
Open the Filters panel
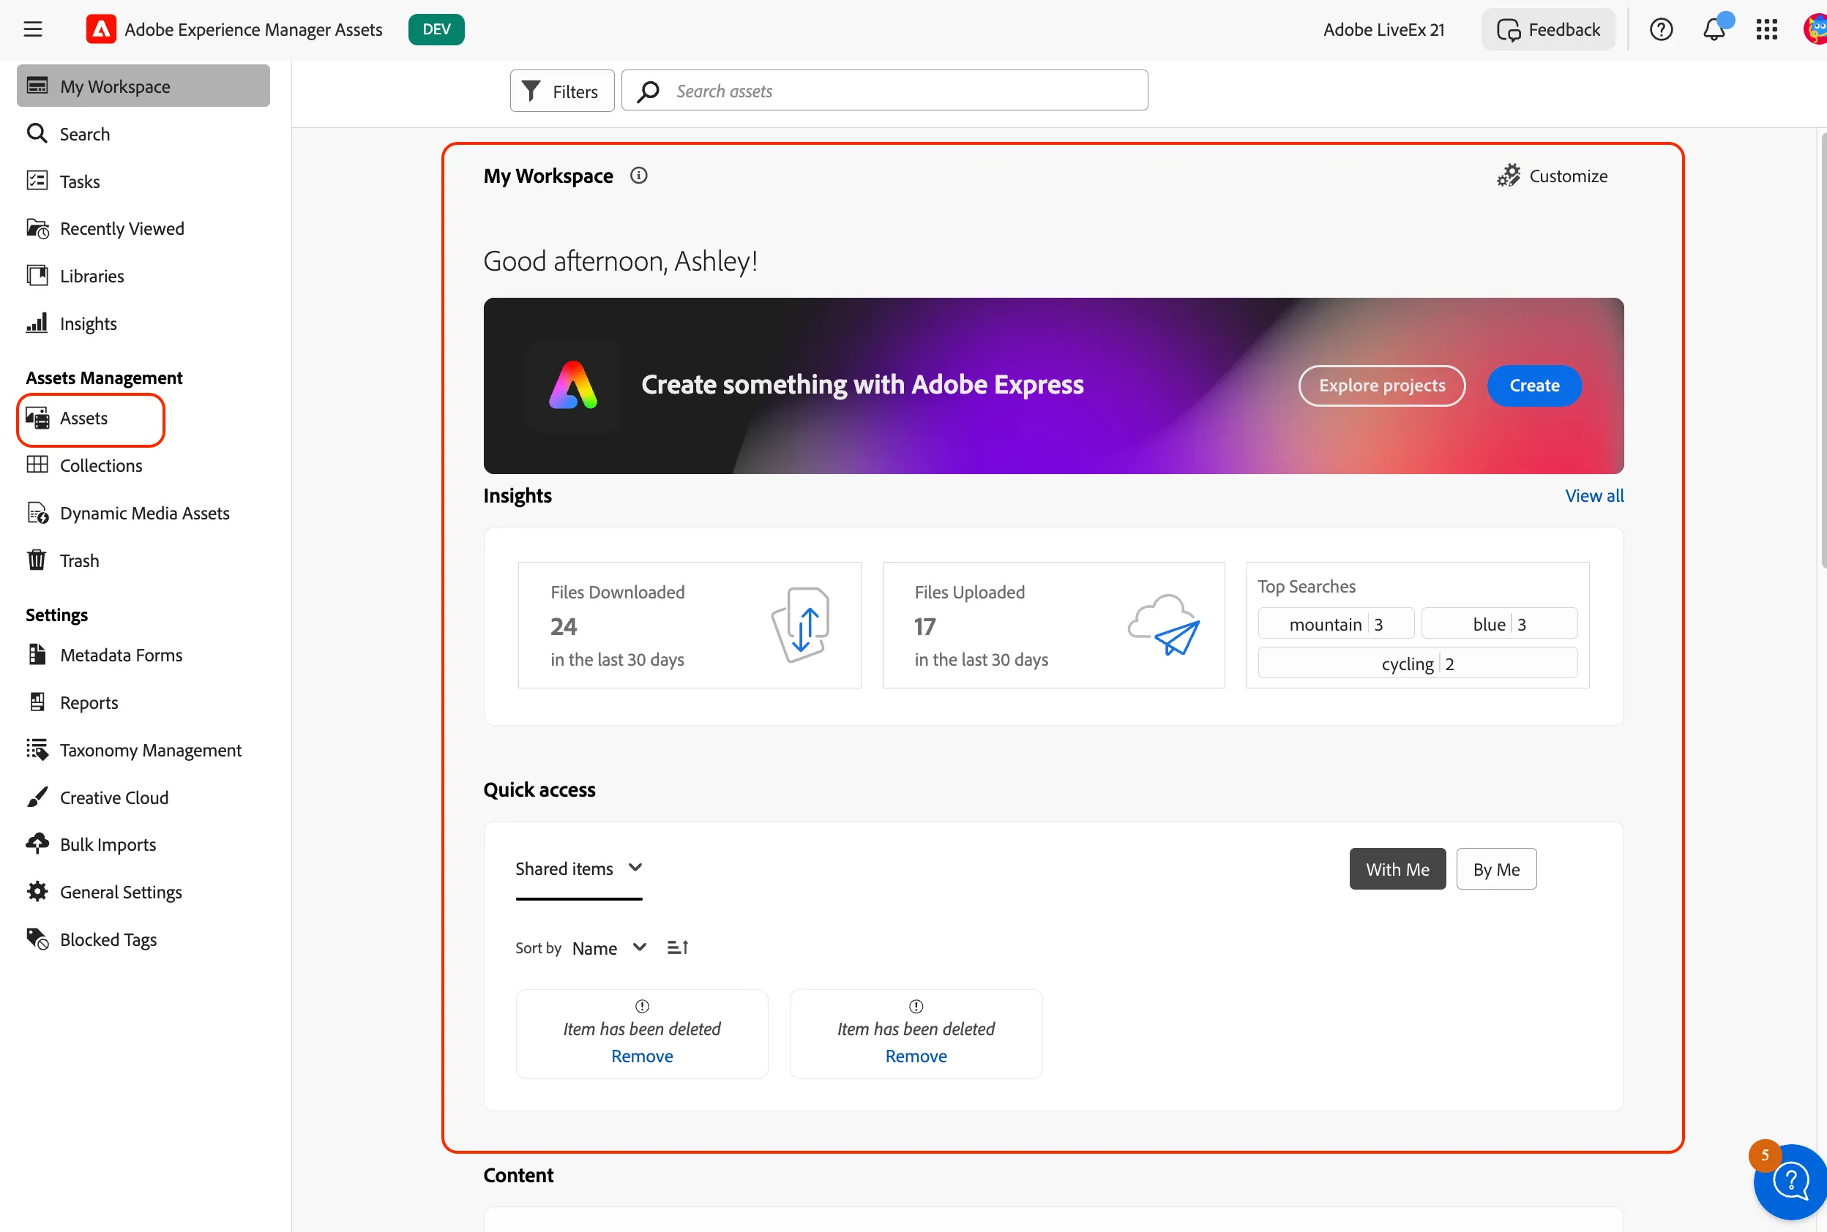tap(562, 91)
